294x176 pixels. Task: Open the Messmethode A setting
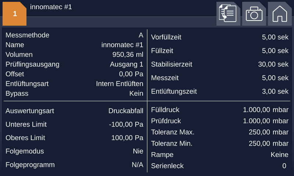click(141, 35)
